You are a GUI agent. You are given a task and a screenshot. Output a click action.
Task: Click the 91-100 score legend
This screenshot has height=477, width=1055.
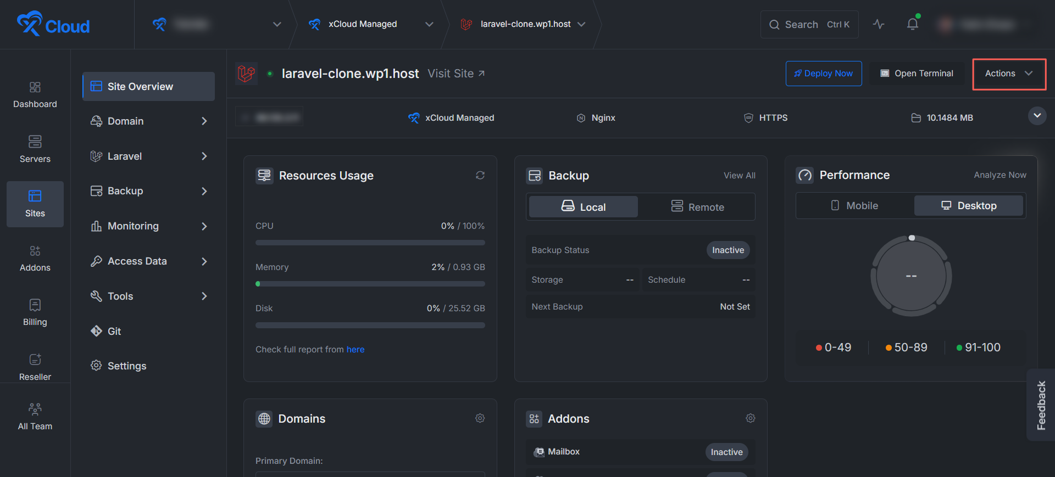tap(978, 347)
